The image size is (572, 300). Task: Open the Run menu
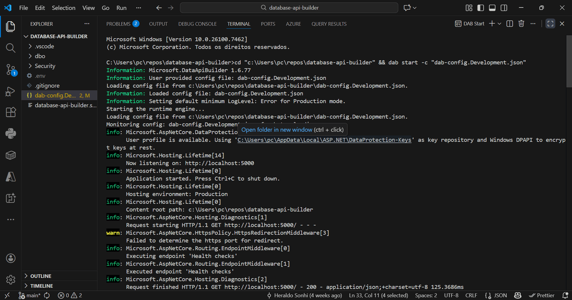(121, 7)
